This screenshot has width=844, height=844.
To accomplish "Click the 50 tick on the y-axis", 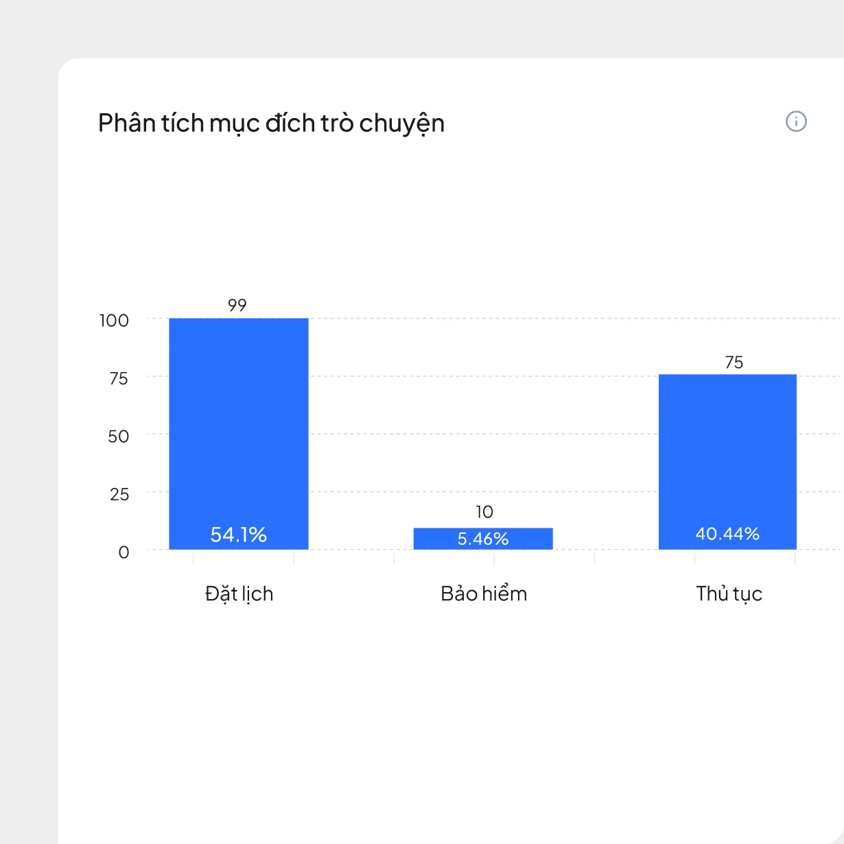I will tap(118, 436).
